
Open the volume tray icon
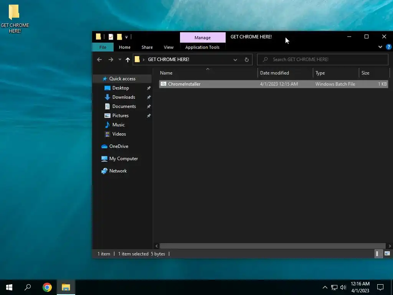coord(343,287)
